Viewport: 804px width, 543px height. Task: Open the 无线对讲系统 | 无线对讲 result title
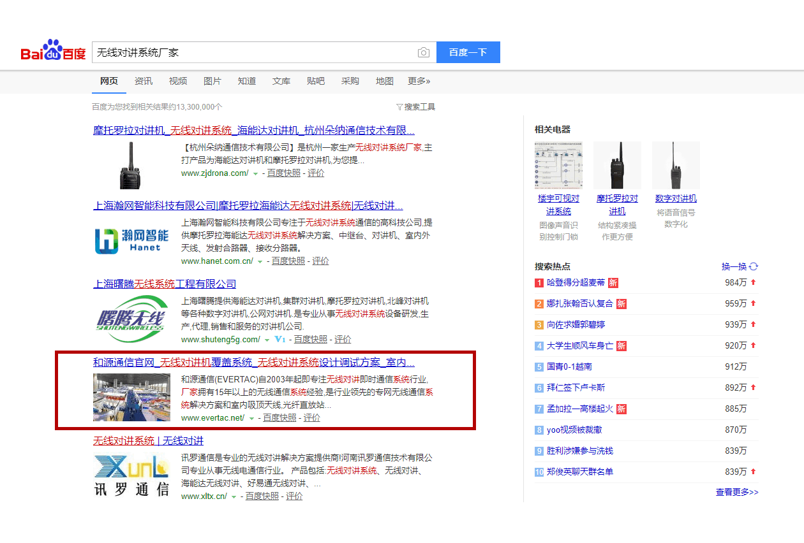[148, 441]
